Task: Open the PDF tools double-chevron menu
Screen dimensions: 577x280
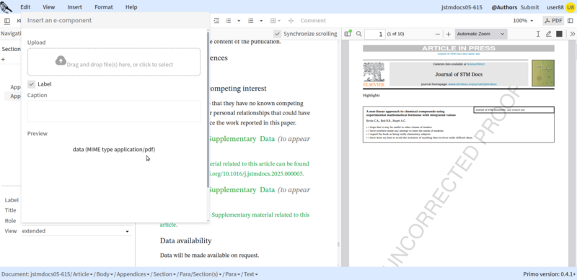Action: pyautogui.click(x=572, y=34)
